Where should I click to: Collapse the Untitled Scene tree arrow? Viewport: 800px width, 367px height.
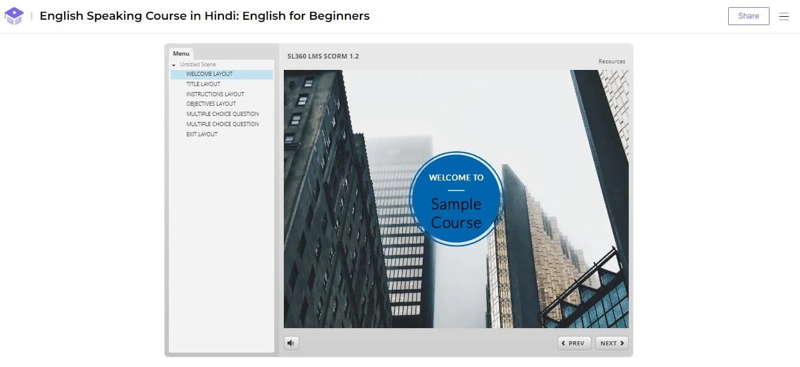(174, 65)
